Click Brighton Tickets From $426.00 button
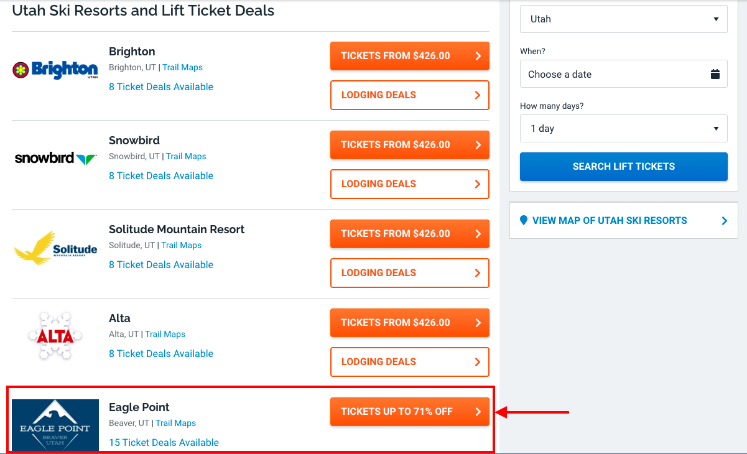Image resolution: width=747 pixels, height=454 pixels. (x=409, y=56)
